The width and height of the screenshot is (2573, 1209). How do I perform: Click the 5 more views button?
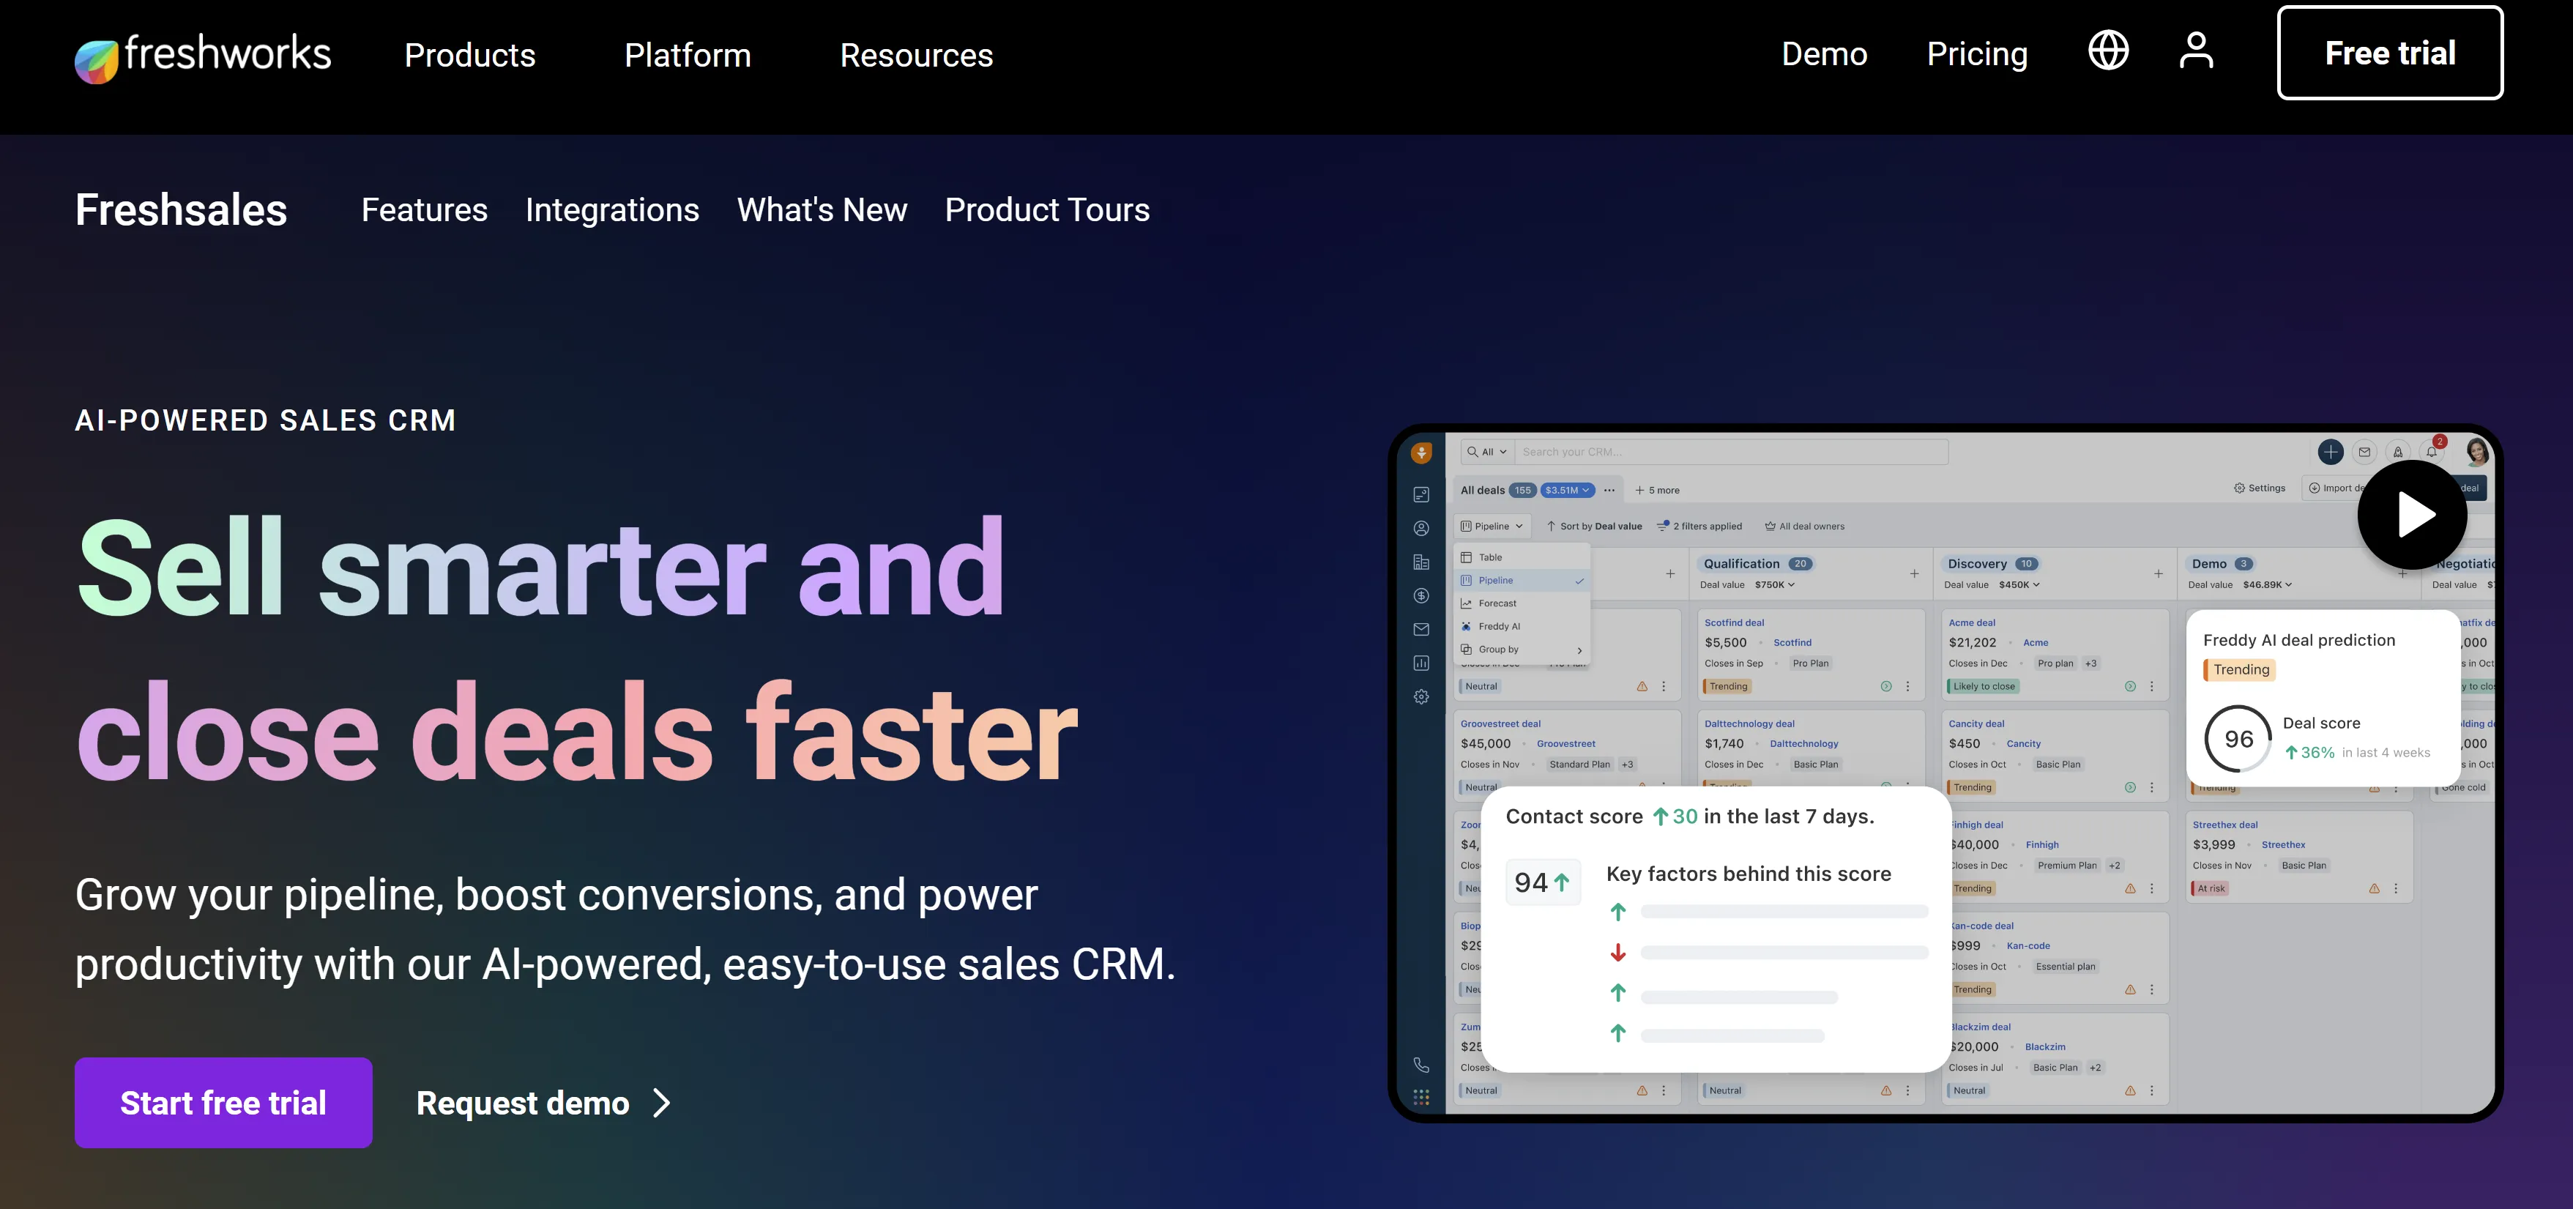[x=1657, y=491]
